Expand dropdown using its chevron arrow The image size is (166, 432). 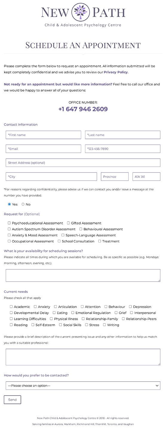(x=157, y=385)
